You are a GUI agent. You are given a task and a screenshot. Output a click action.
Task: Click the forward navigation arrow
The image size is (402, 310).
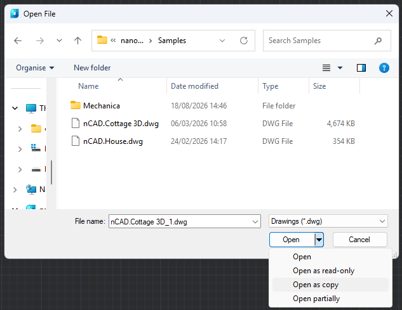(40, 41)
